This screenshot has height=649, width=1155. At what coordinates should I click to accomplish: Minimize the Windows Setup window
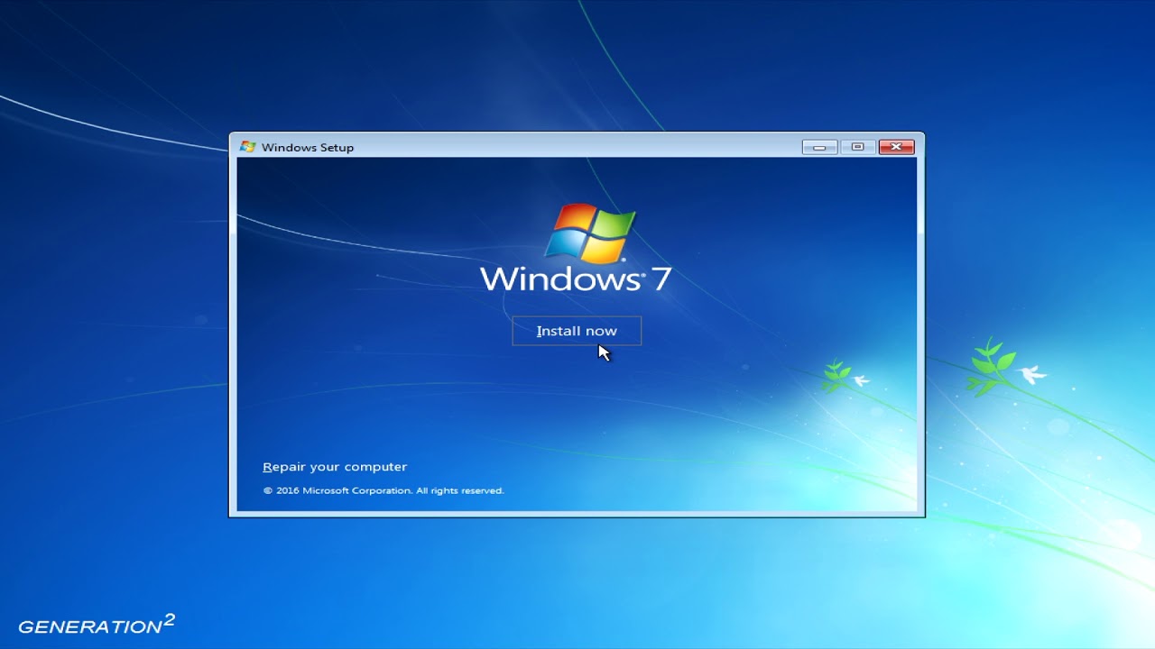tap(819, 147)
